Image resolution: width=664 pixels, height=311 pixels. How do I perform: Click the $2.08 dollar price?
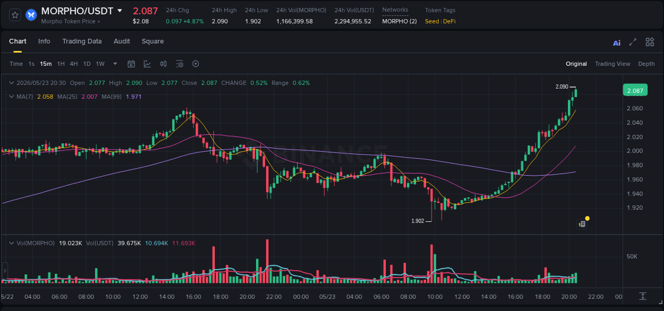pos(141,21)
